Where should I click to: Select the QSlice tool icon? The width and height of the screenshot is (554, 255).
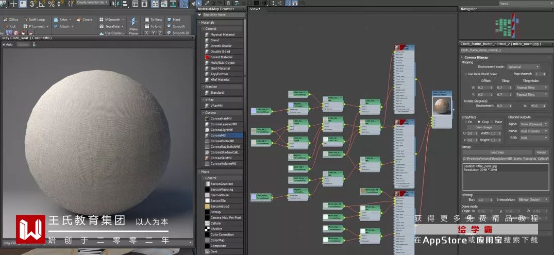tap(6, 20)
